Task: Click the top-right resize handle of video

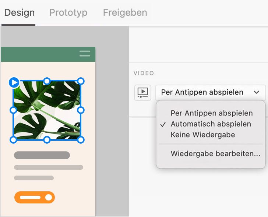Action: [81, 81]
